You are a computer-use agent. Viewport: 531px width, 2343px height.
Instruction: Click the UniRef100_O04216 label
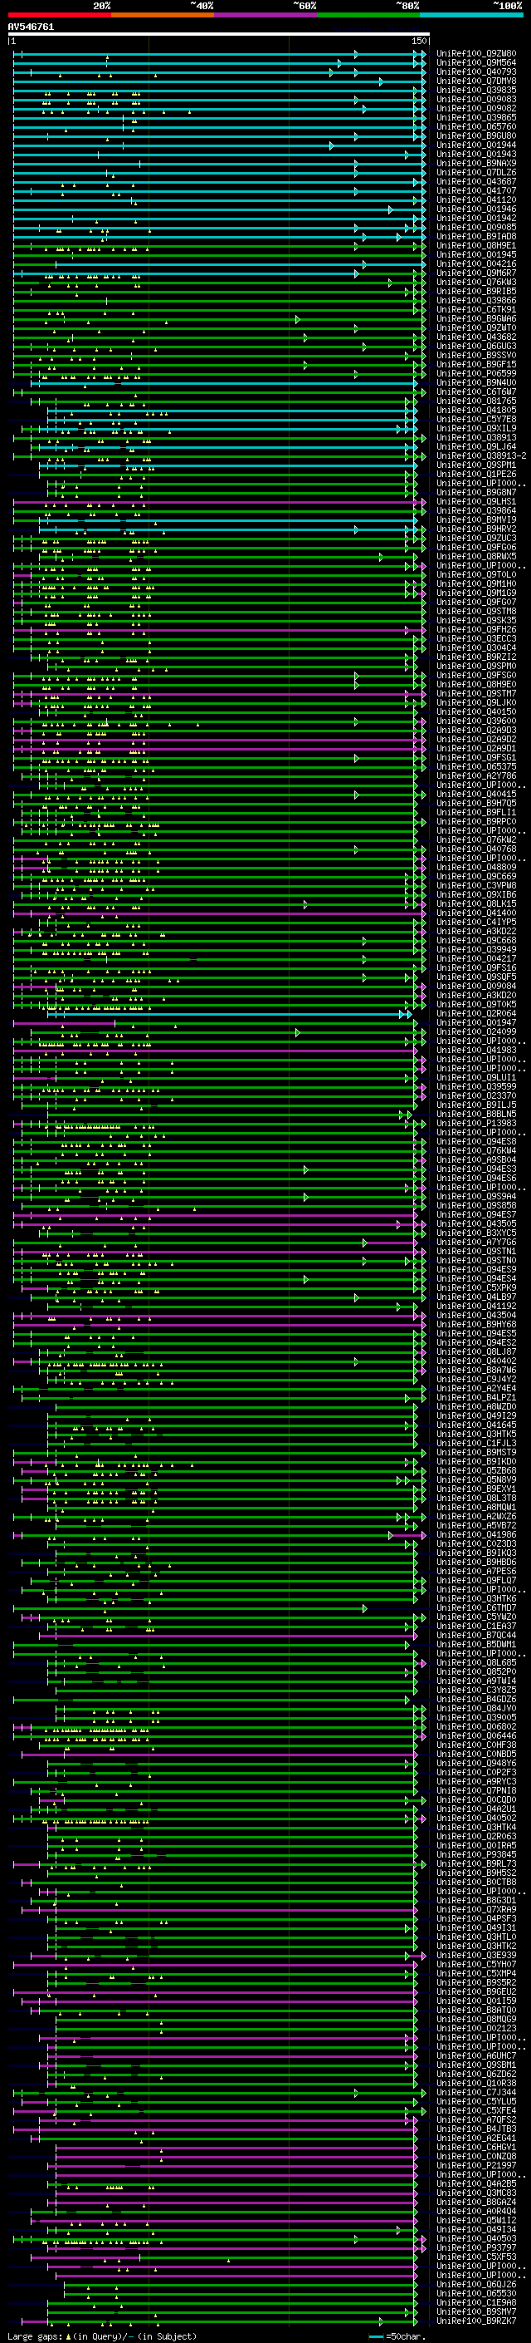[x=475, y=263]
